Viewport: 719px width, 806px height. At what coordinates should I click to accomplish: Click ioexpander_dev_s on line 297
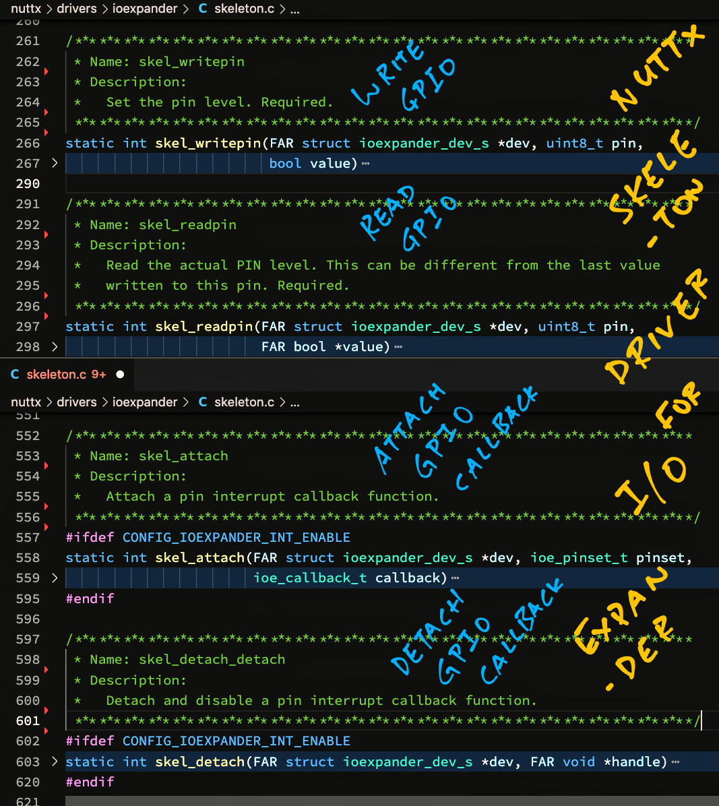click(x=416, y=327)
